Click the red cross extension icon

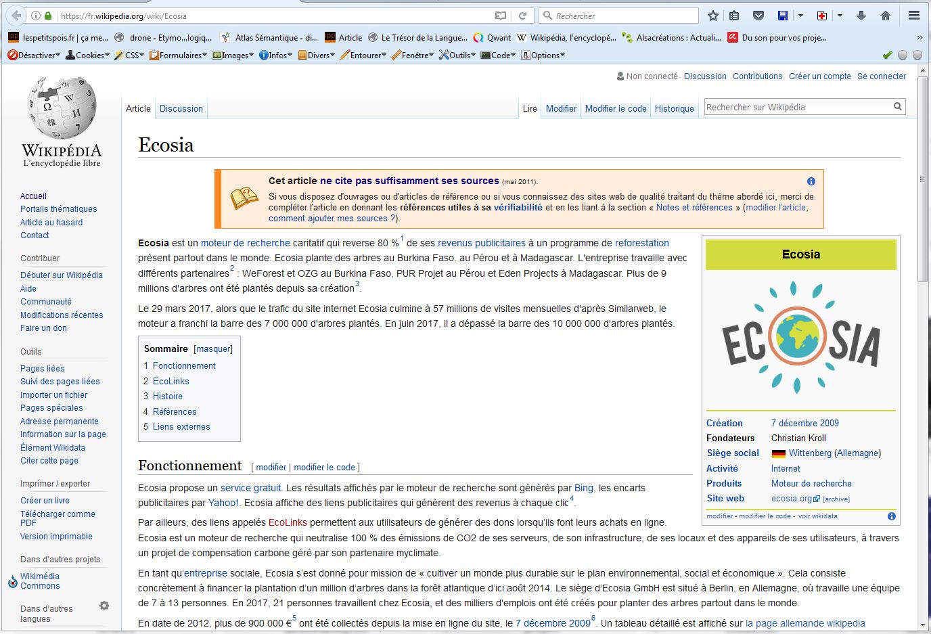(822, 16)
